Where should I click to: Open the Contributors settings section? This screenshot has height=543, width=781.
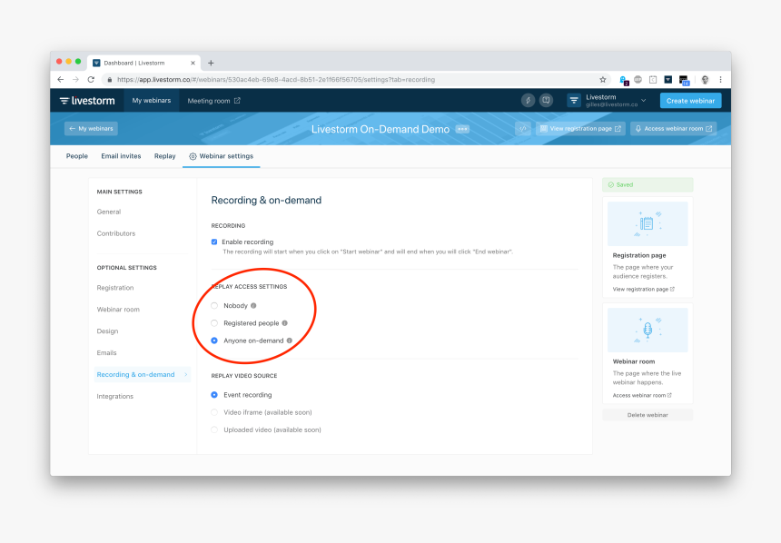coord(116,233)
